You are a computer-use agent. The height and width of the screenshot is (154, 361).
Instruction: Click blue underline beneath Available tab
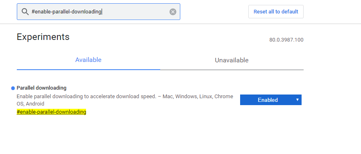(89, 69)
